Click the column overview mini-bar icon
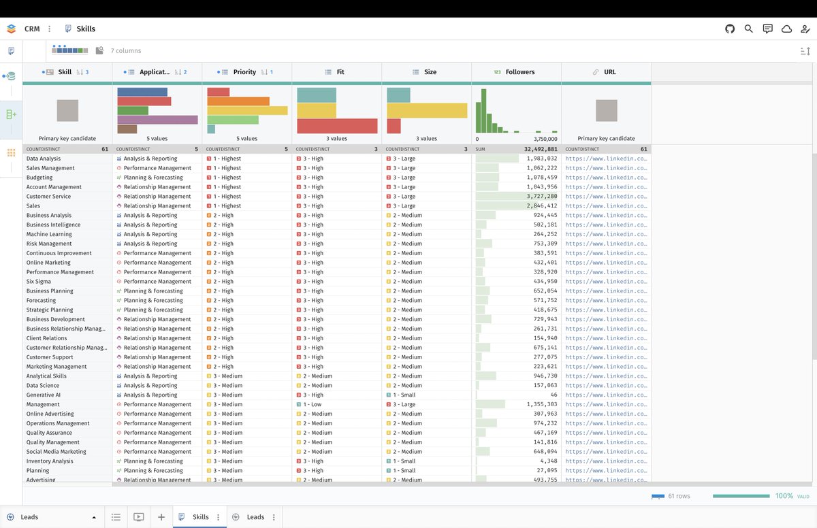Screen dimensions: 817x528 tap(70, 50)
